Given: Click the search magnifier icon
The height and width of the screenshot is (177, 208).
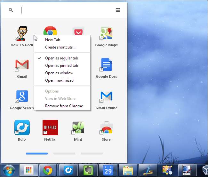Looking at the screenshot, I should (x=11, y=10).
